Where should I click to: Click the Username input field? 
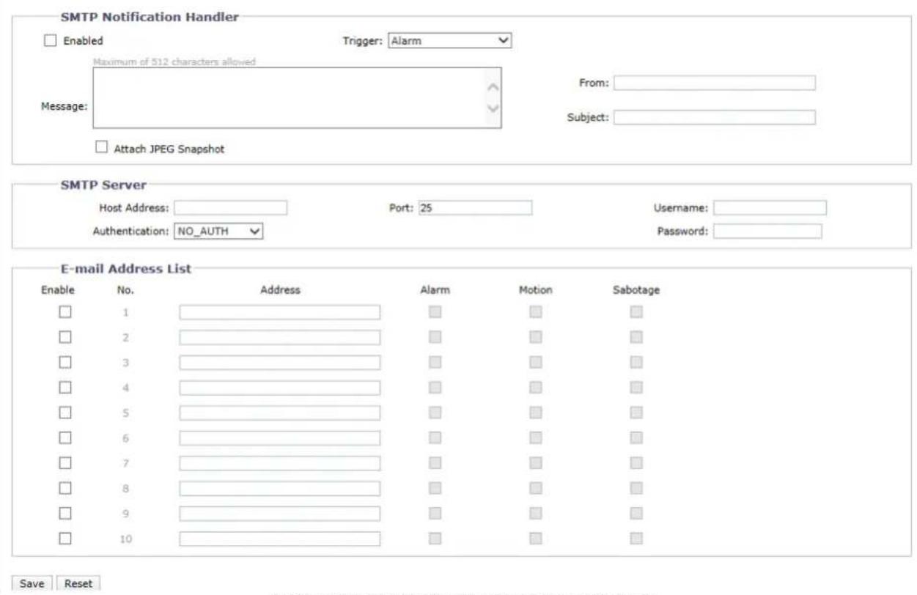click(x=770, y=208)
